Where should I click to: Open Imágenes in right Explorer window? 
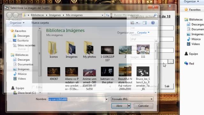click(x=195, y=34)
